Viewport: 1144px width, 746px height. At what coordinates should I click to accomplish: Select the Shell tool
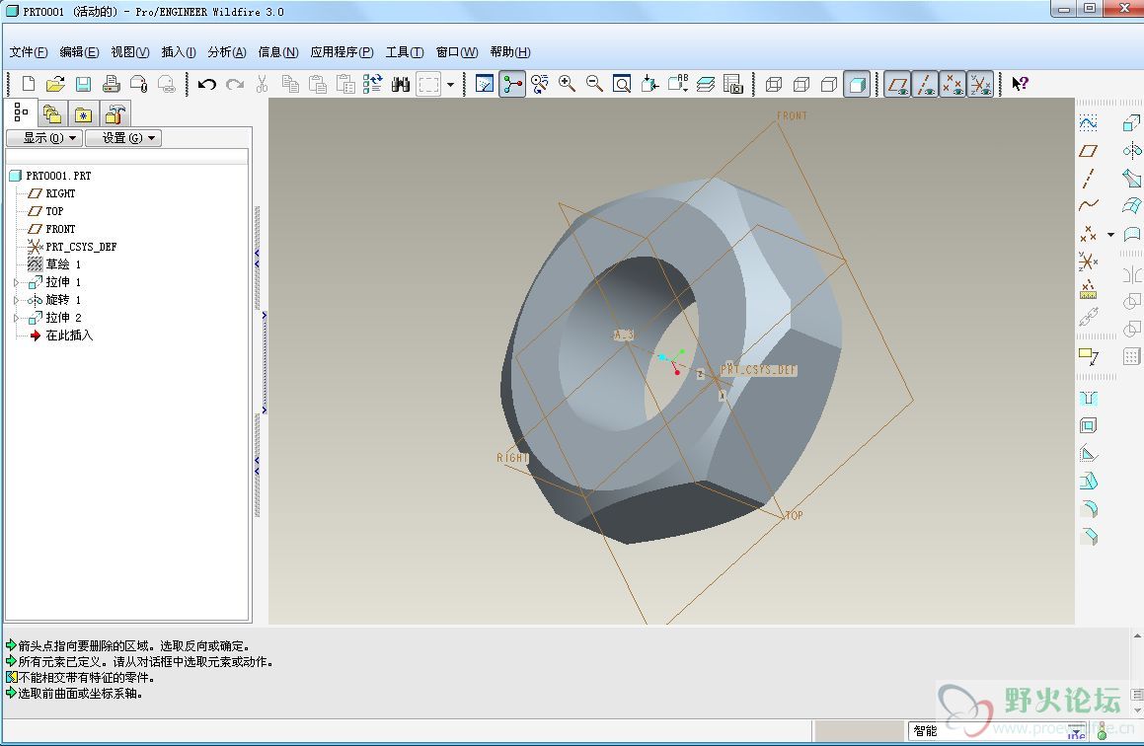pyautogui.click(x=1088, y=426)
